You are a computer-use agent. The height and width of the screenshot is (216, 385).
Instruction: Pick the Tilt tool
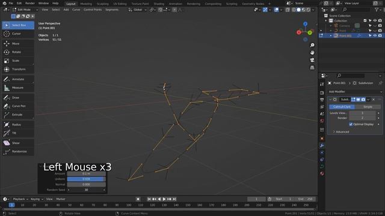click(x=18, y=133)
